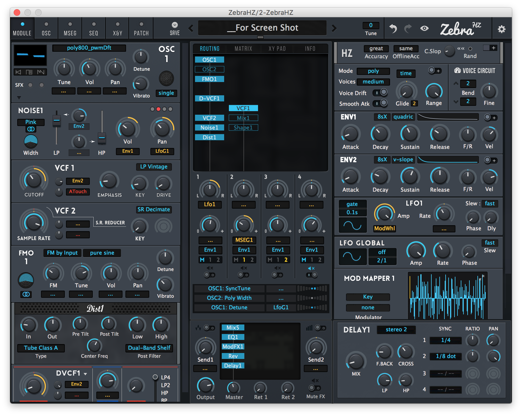Image resolution: width=522 pixels, height=416 pixels.
Task: Click the Noise1 Width globe icon
Action: pos(31,141)
